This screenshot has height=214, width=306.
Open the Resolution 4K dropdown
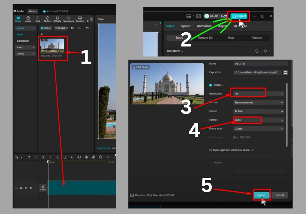[259, 94]
